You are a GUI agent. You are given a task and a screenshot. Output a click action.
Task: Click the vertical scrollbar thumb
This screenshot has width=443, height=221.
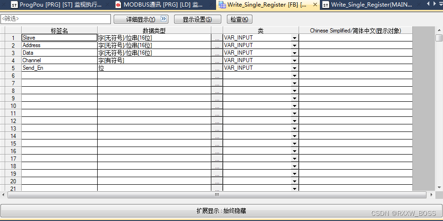point(439,38)
